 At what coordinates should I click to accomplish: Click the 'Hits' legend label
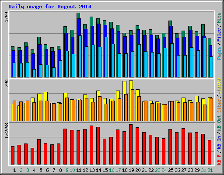click(219, 18)
